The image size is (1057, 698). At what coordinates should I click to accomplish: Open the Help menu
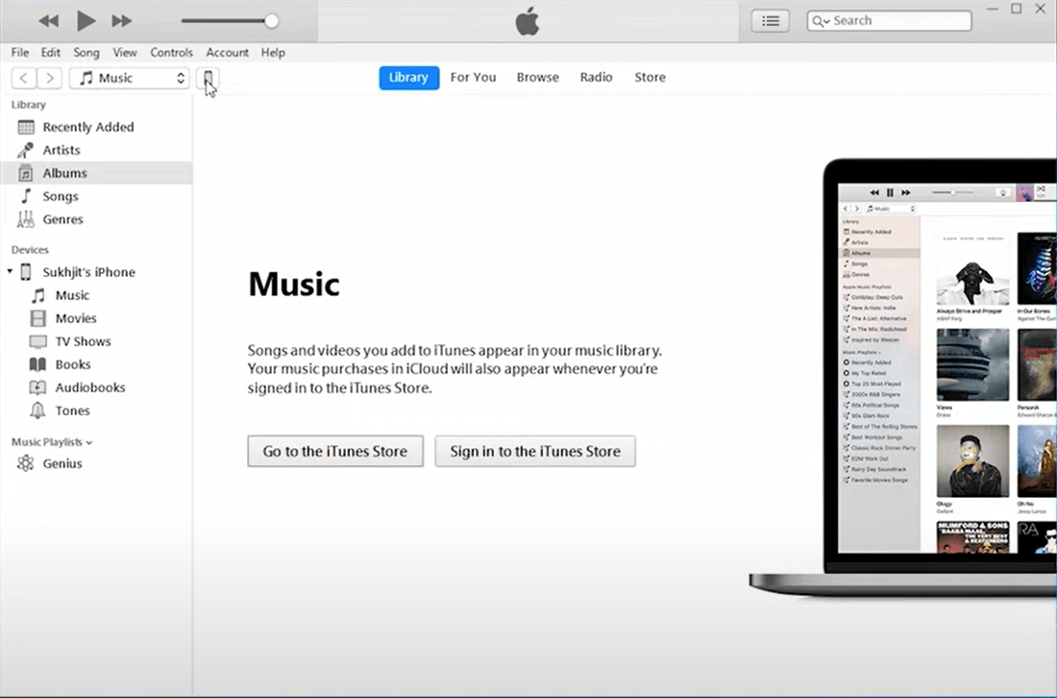[x=273, y=52]
